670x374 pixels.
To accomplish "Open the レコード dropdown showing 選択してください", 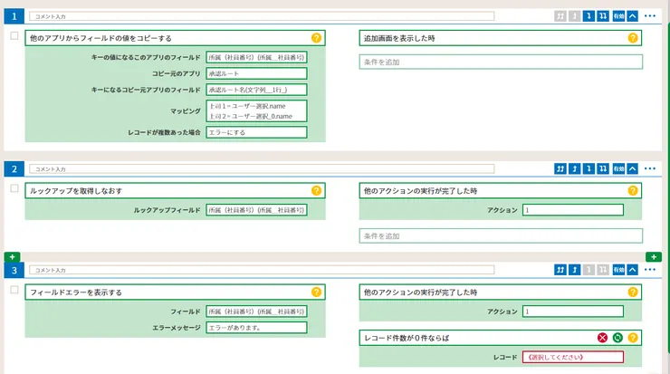I will tap(572, 357).
